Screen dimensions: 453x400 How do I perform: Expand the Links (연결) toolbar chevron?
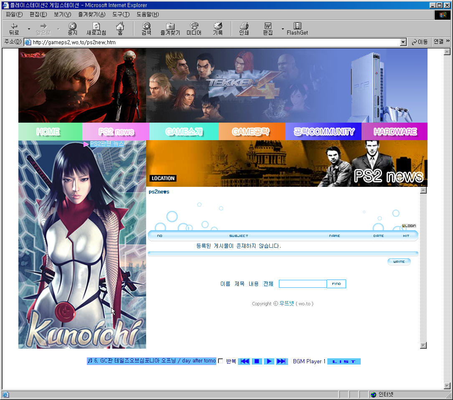pos(448,41)
